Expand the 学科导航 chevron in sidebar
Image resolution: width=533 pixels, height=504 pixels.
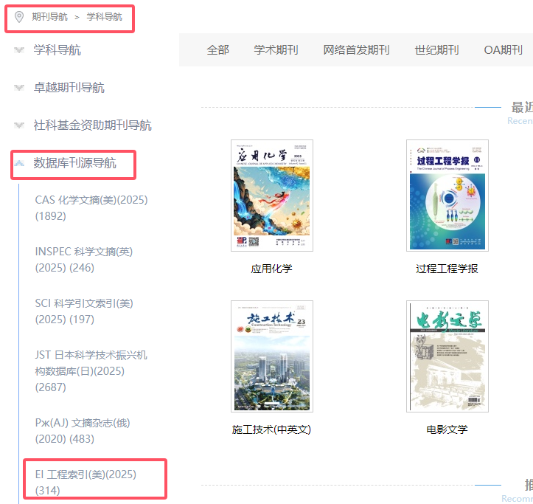[x=19, y=50]
